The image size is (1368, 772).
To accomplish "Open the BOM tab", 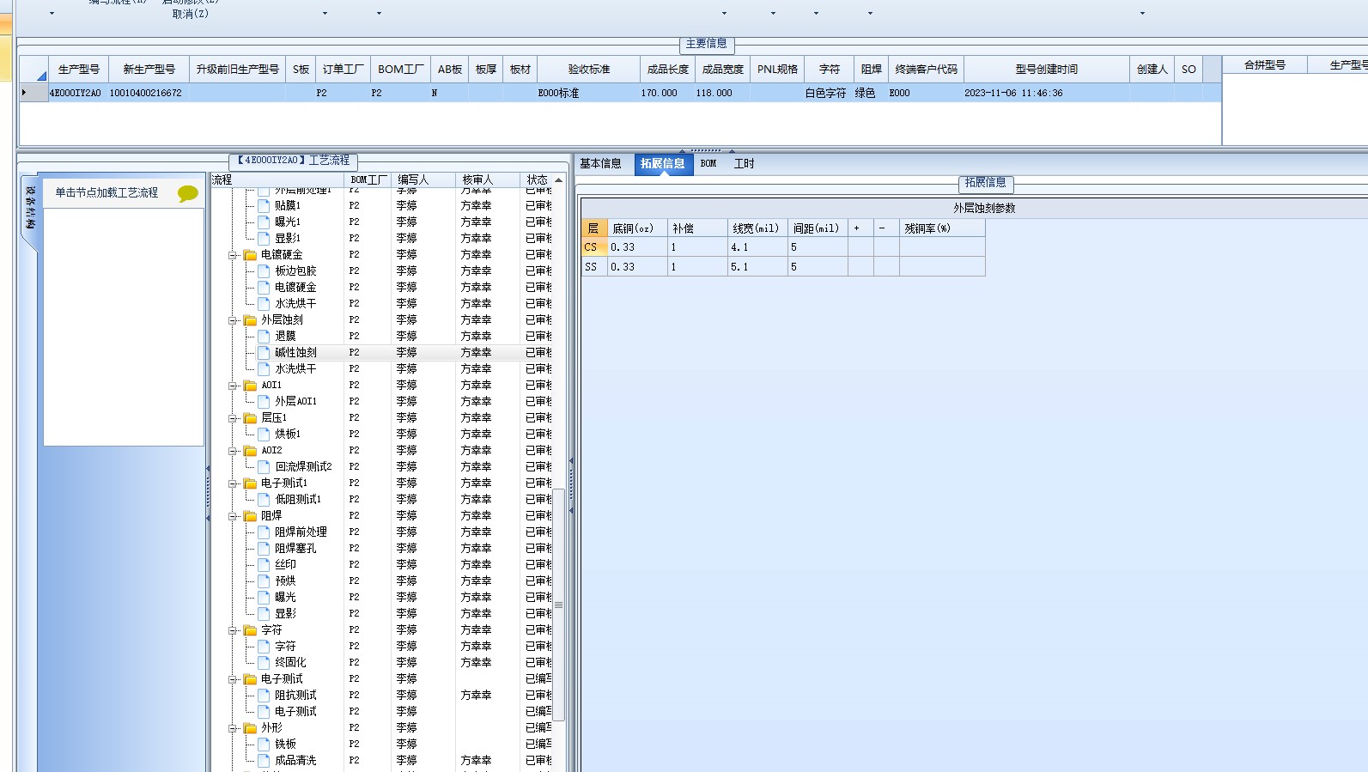I will (x=708, y=164).
